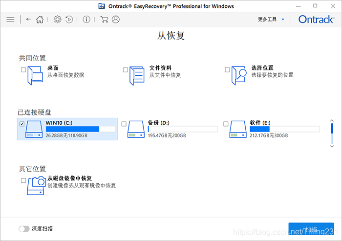Click the 文件资料 documents icon

(x=137, y=76)
